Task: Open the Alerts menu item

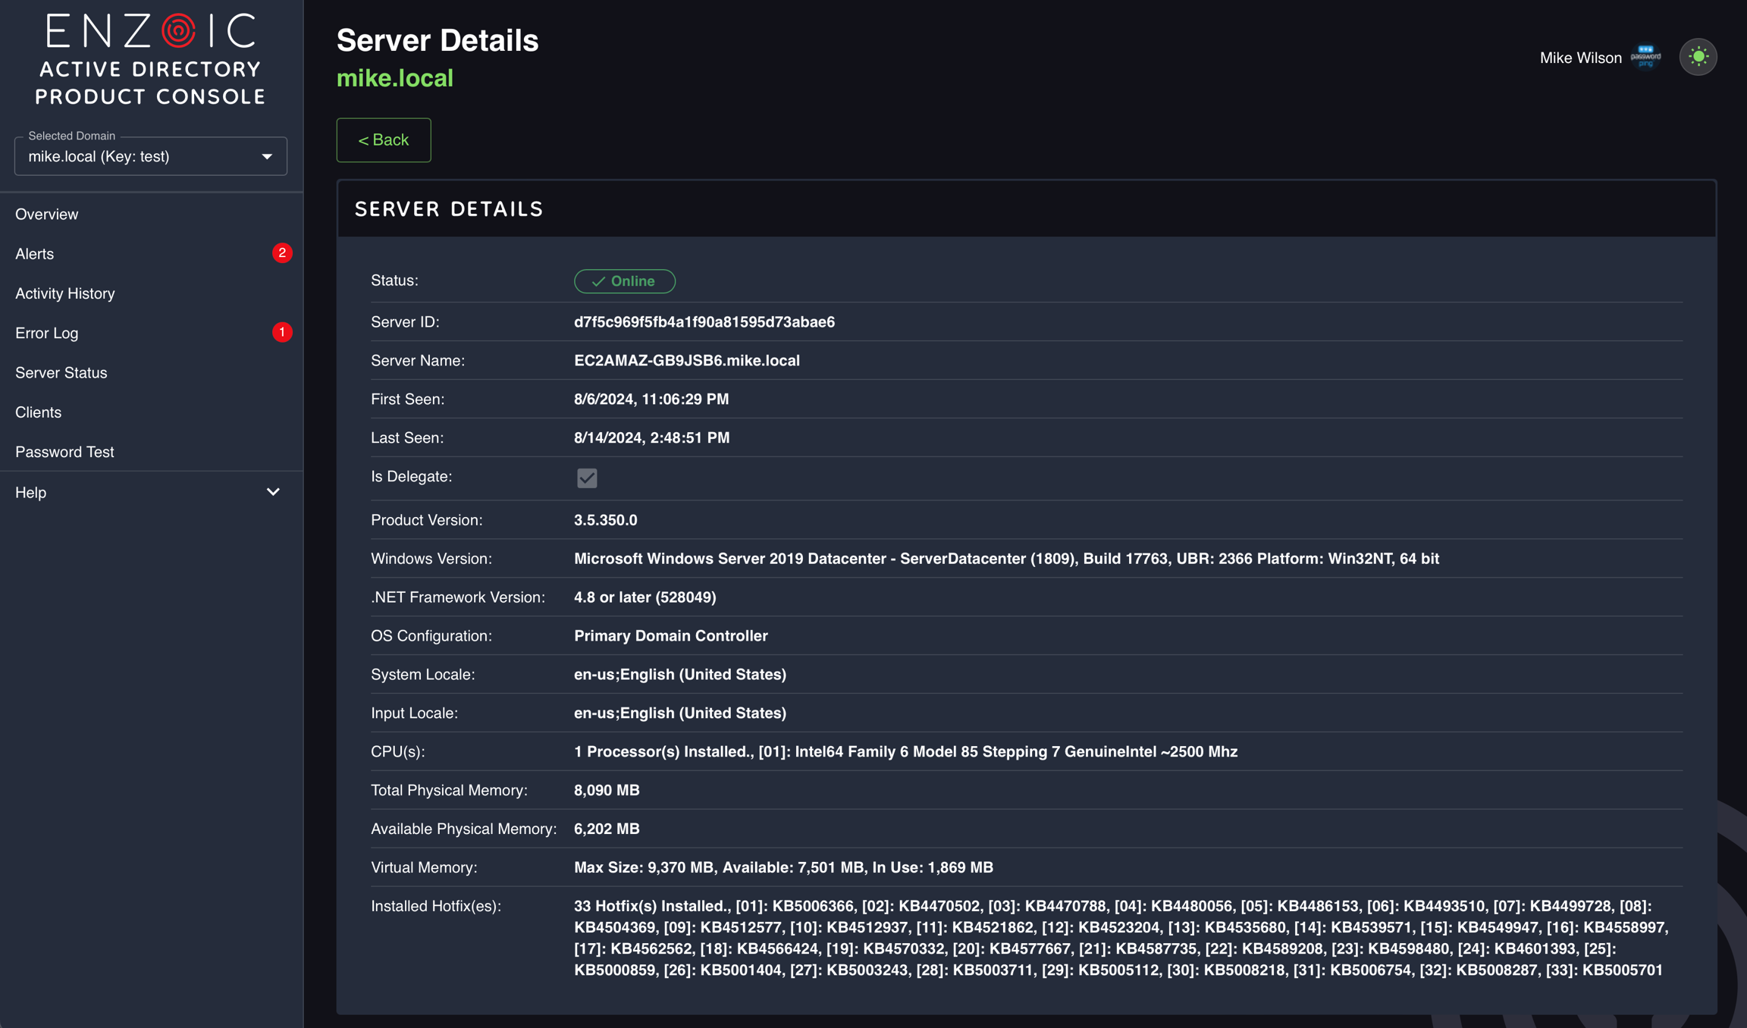Action: click(x=35, y=254)
